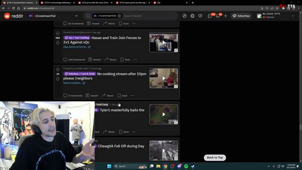Screen dimensions: 302x170
Task: Click the xQc | Just Chatting flair
Action: pyautogui.click(x=77, y=38)
